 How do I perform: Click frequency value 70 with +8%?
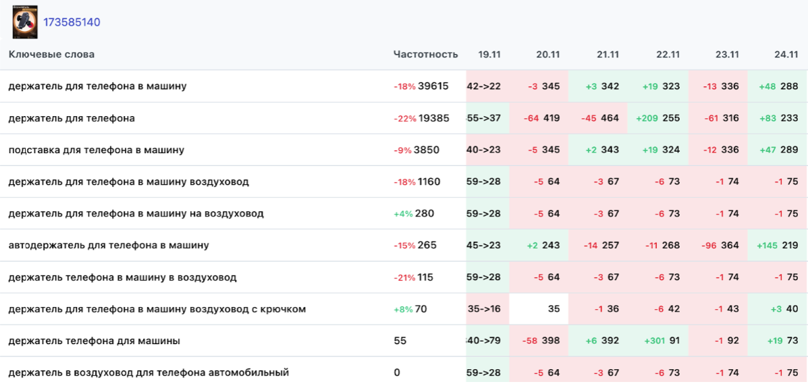(421, 309)
